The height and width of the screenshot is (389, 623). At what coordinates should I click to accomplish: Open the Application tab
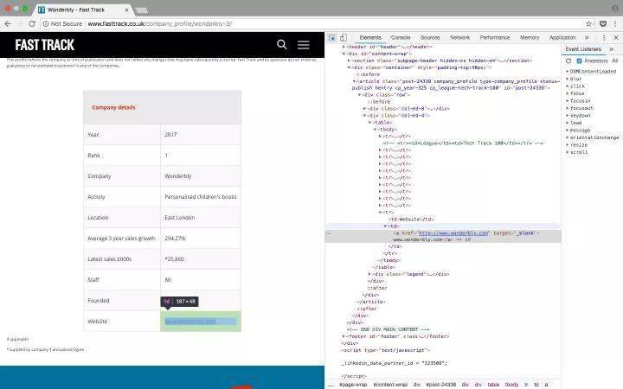(x=562, y=38)
